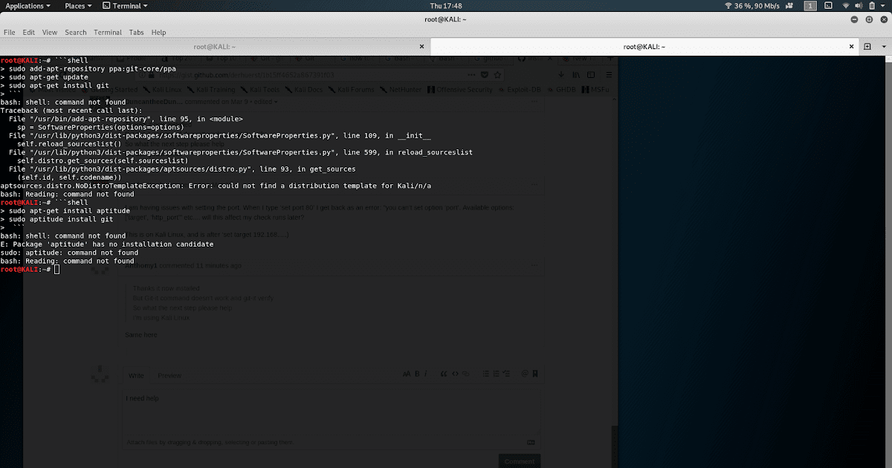Close the first root@KALI terminal tab
This screenshot has width=892, height=468.
click(421, 46)
